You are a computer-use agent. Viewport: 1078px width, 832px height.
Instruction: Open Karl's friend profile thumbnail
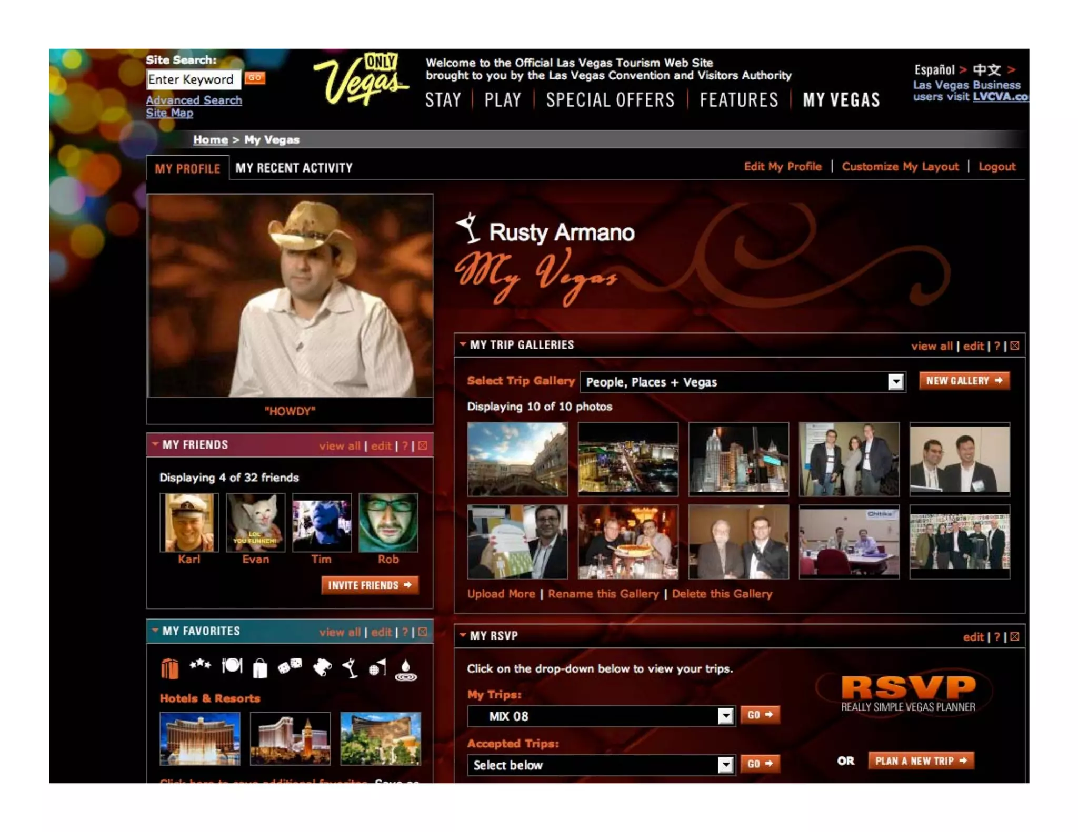click(189, 522)
